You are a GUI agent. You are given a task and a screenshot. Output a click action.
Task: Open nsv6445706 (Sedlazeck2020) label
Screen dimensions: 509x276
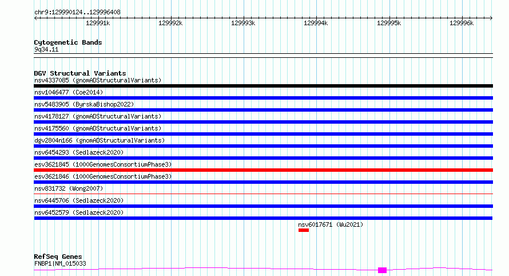tap(79, 200)
